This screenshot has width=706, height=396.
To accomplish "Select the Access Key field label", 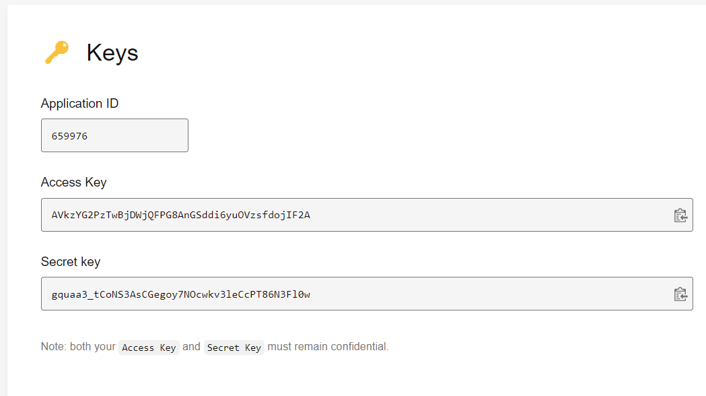I will coord(74,183).
